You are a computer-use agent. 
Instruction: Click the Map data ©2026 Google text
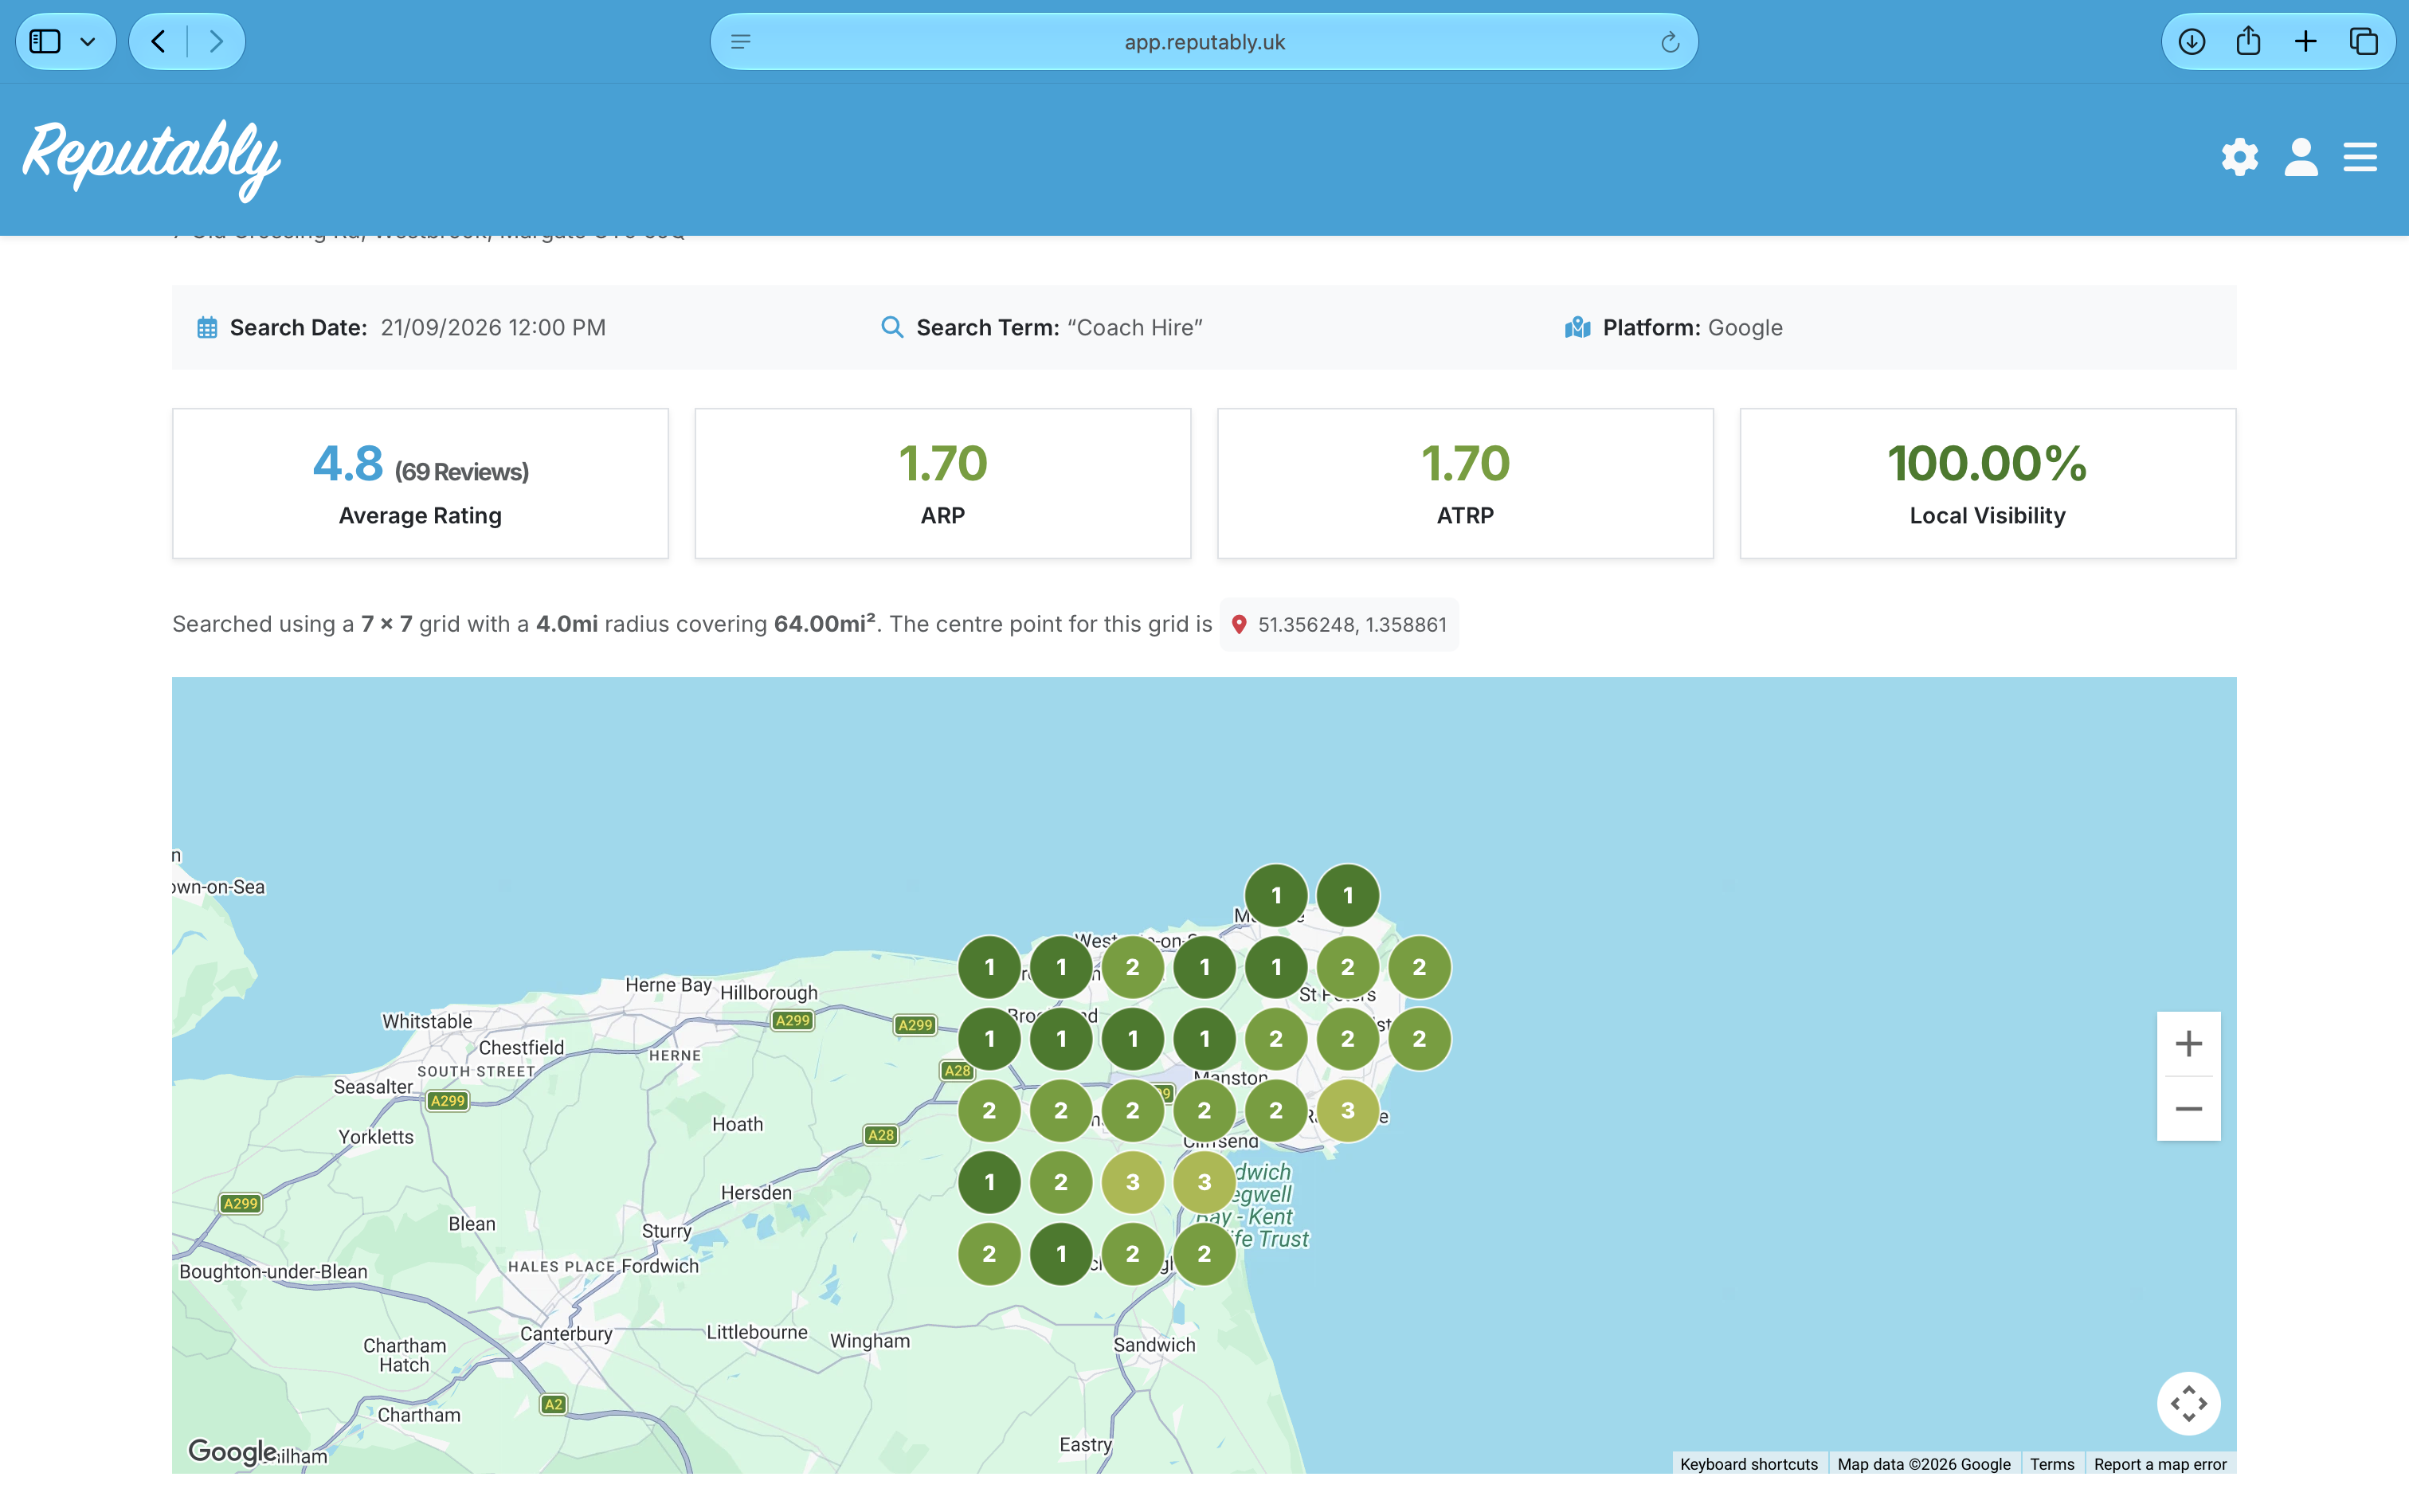click(1923, 1463)
